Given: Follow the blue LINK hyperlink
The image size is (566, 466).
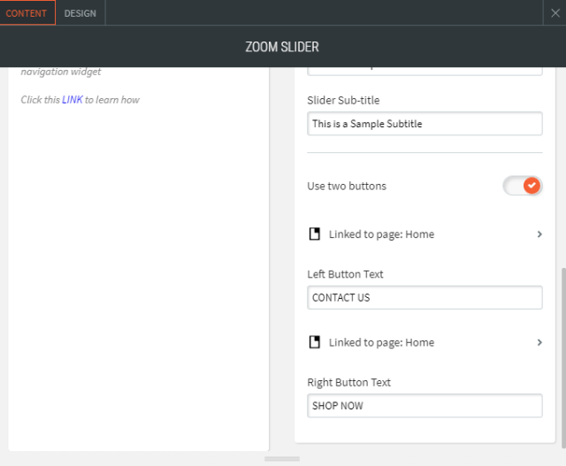Looking at the screenshot, I should [73, 100].
